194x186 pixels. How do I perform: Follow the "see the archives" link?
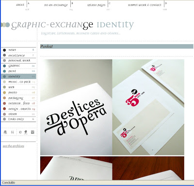coord(14,146)
